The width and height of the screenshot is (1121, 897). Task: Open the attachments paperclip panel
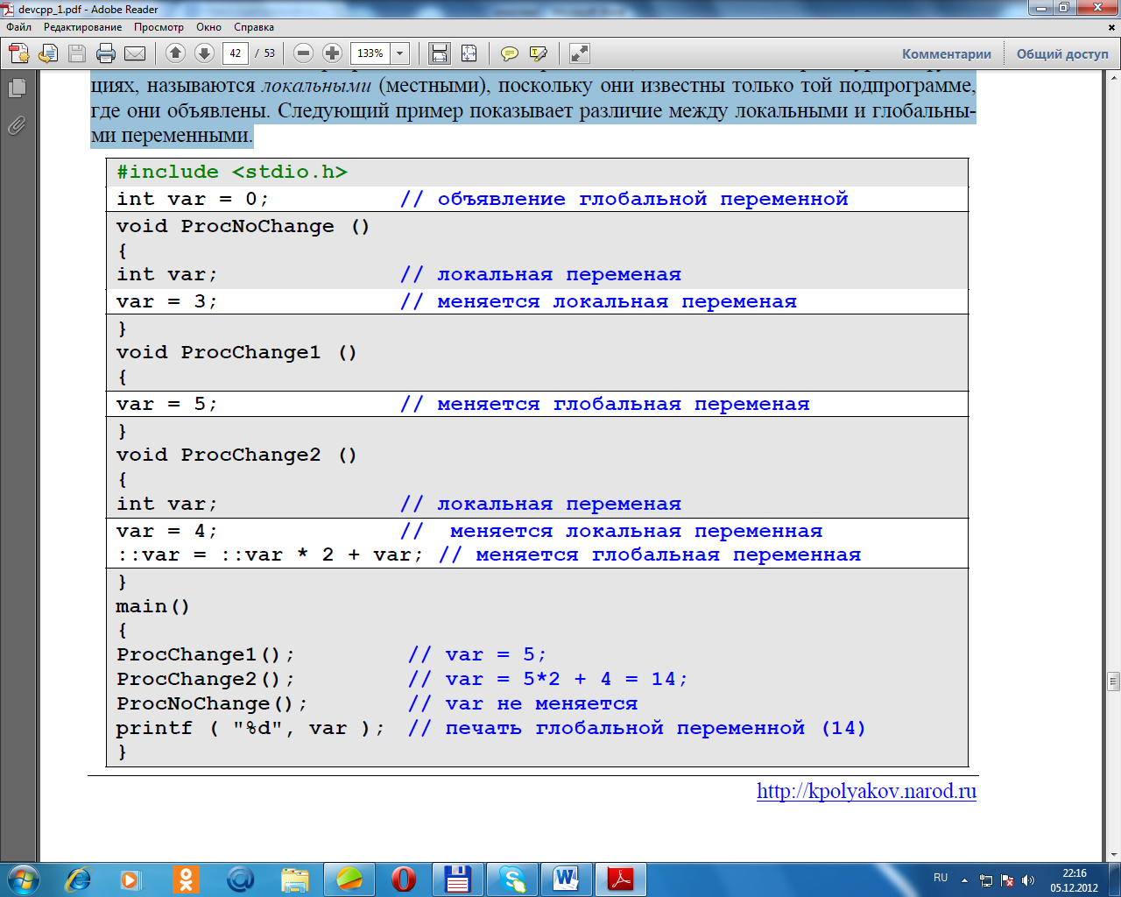pos(17,126)
